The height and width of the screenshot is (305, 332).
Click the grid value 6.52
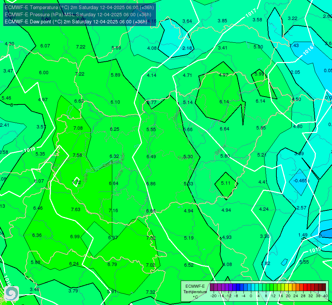point(189,265)
